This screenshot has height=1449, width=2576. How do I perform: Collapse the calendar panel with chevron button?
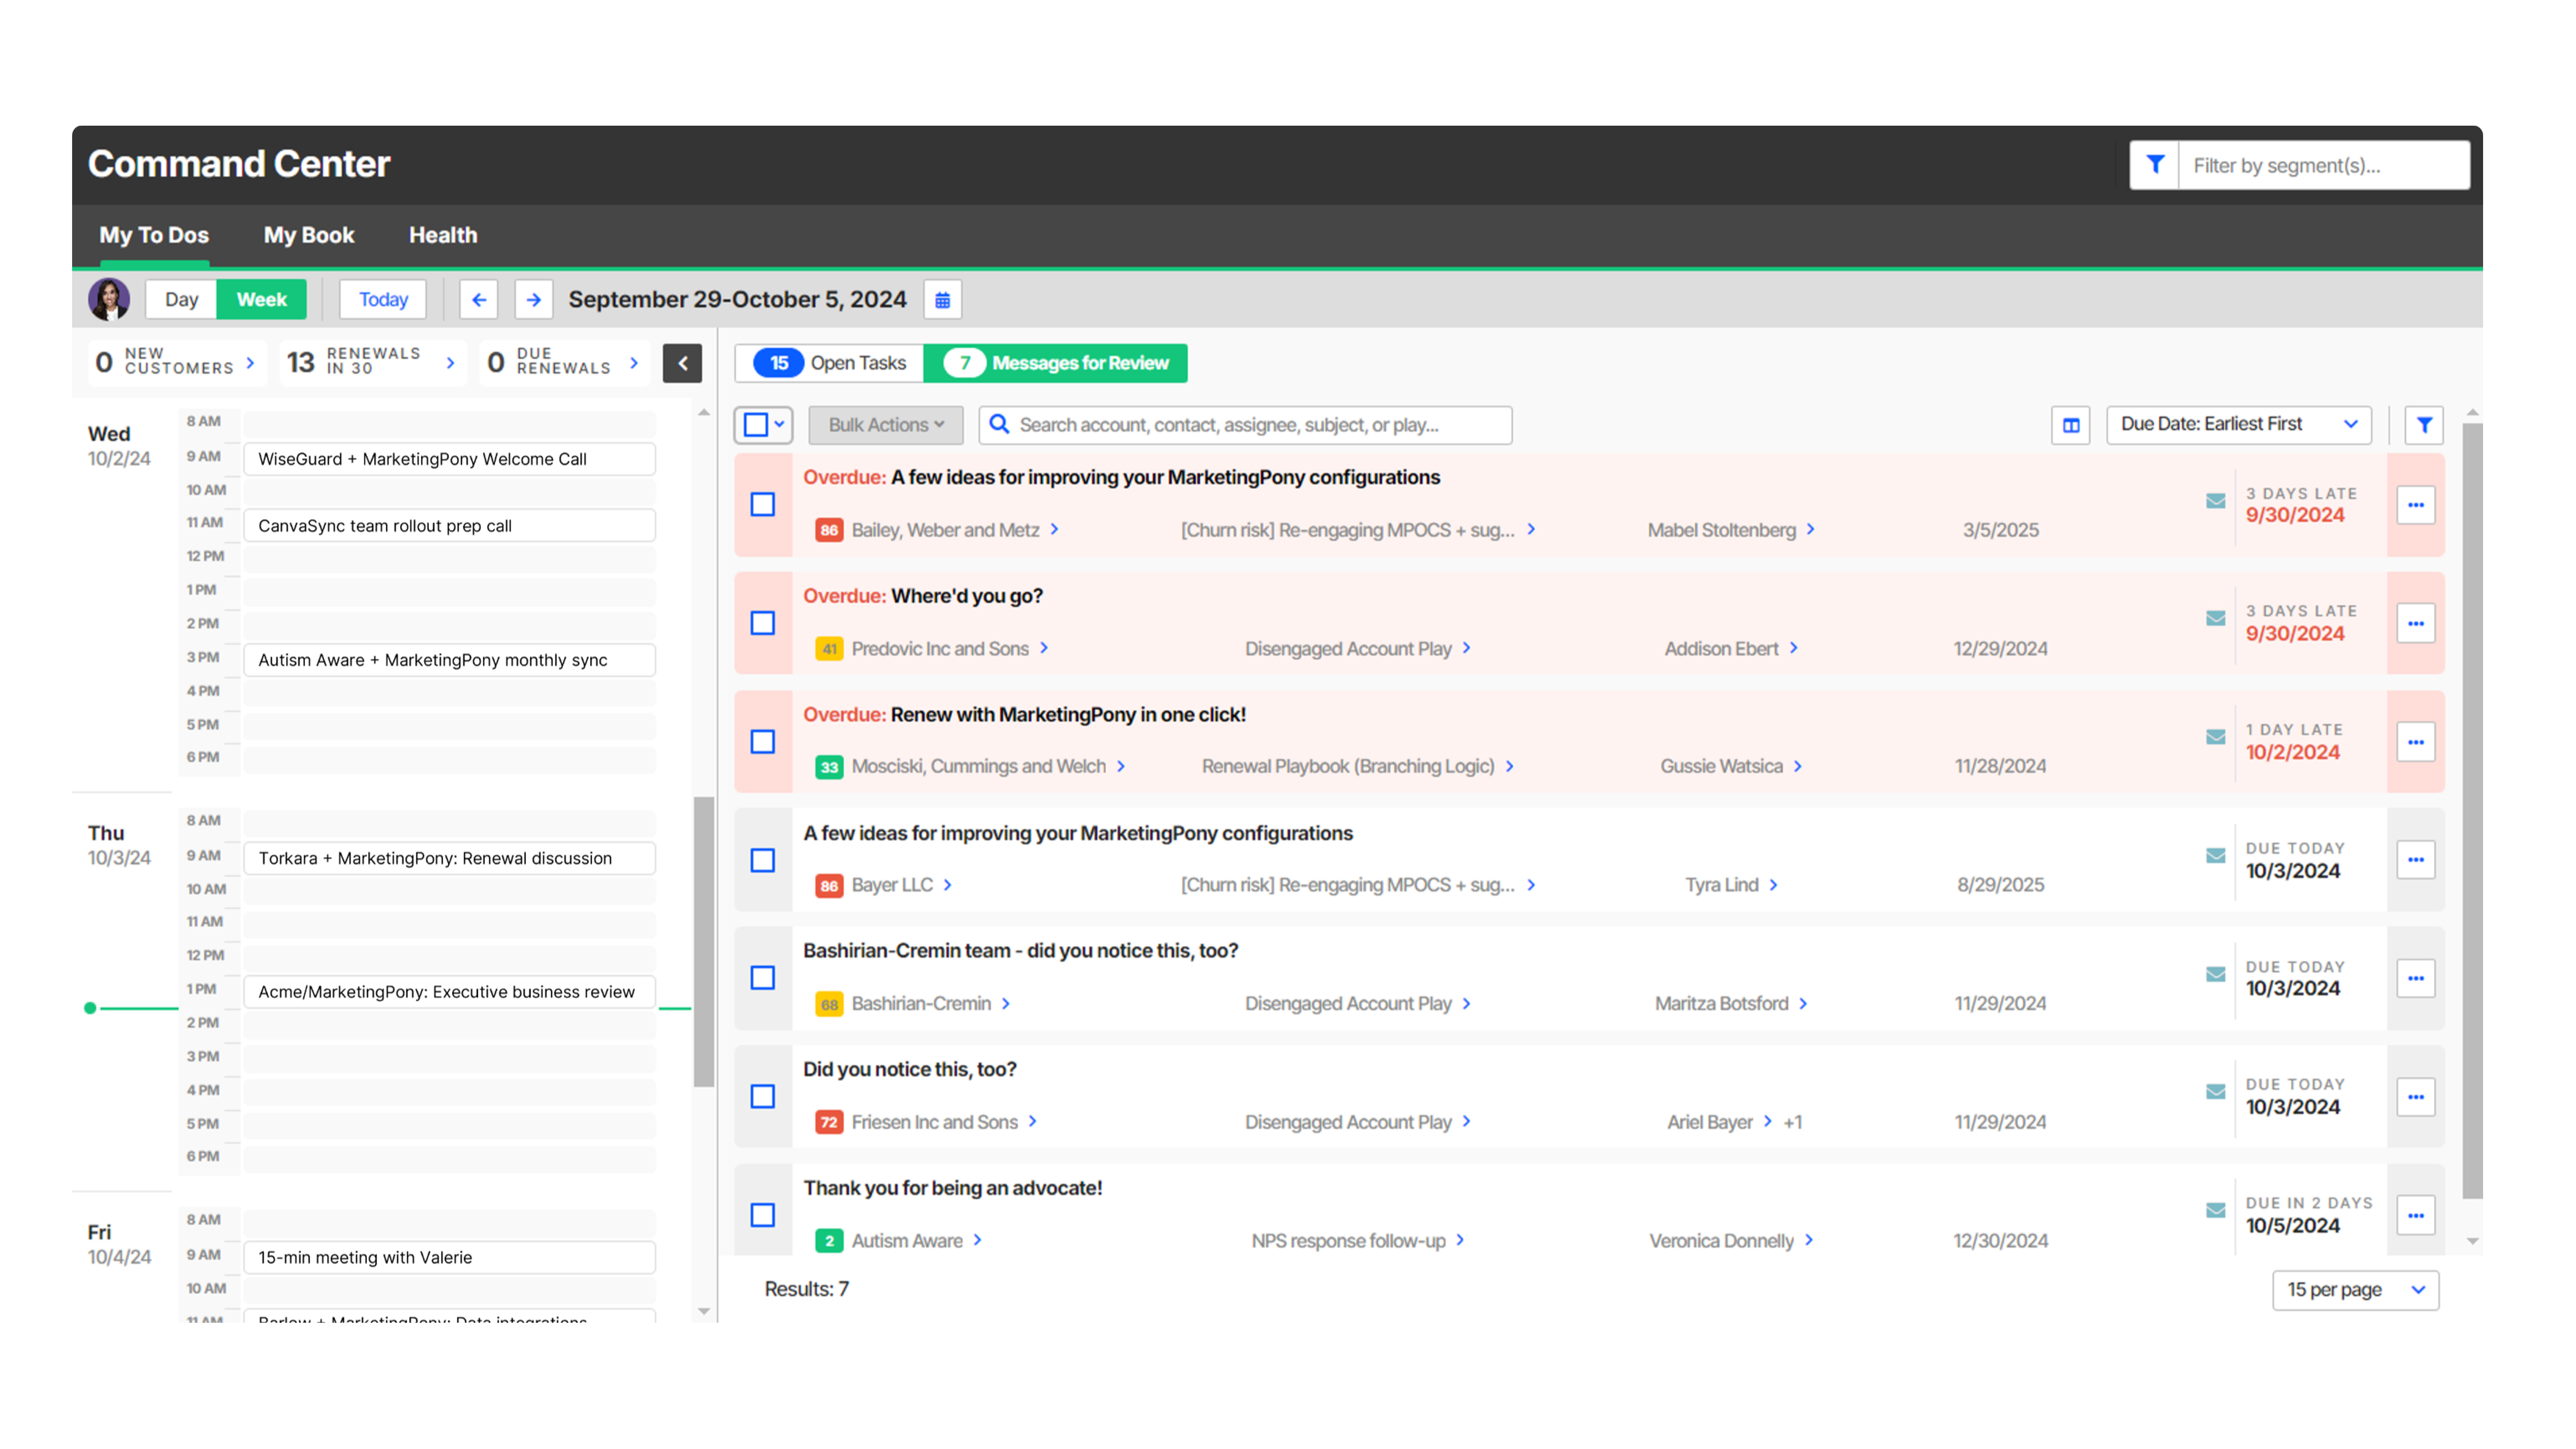click(x=682, y=363)
